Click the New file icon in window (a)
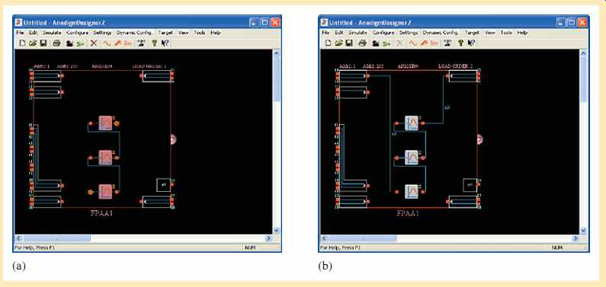Viewport: 606px width, 287px height. [x=22, y=43]
